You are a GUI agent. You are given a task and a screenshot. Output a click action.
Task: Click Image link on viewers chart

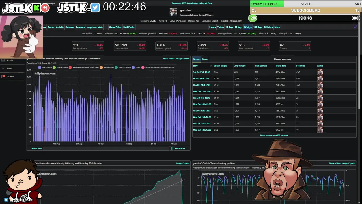point(179,59)
